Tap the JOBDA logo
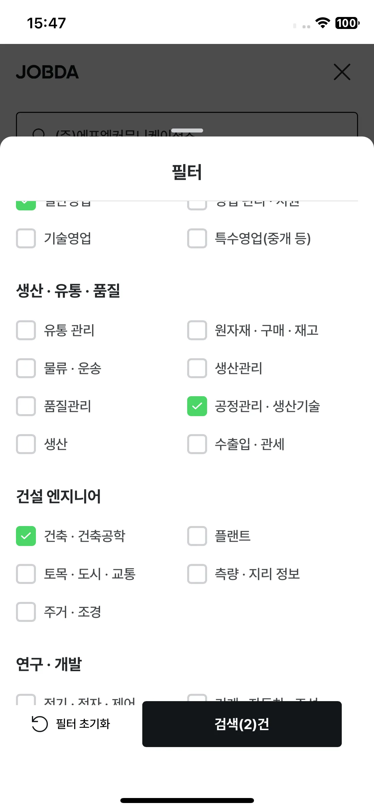Image resolution: width=374 pixels, height=811 pixels. click(48, 72)
